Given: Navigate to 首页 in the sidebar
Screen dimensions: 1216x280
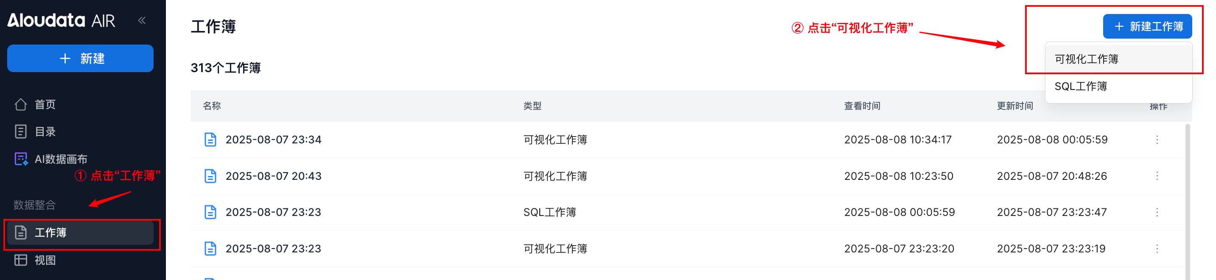Looking at the screenshot, I should 45,104.
